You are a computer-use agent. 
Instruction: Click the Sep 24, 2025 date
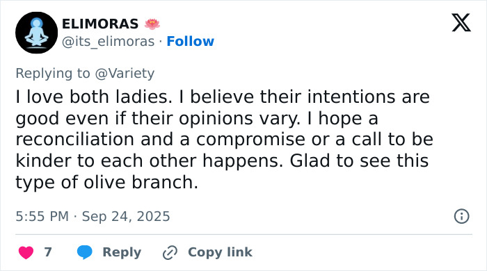(x=126, y=216)
